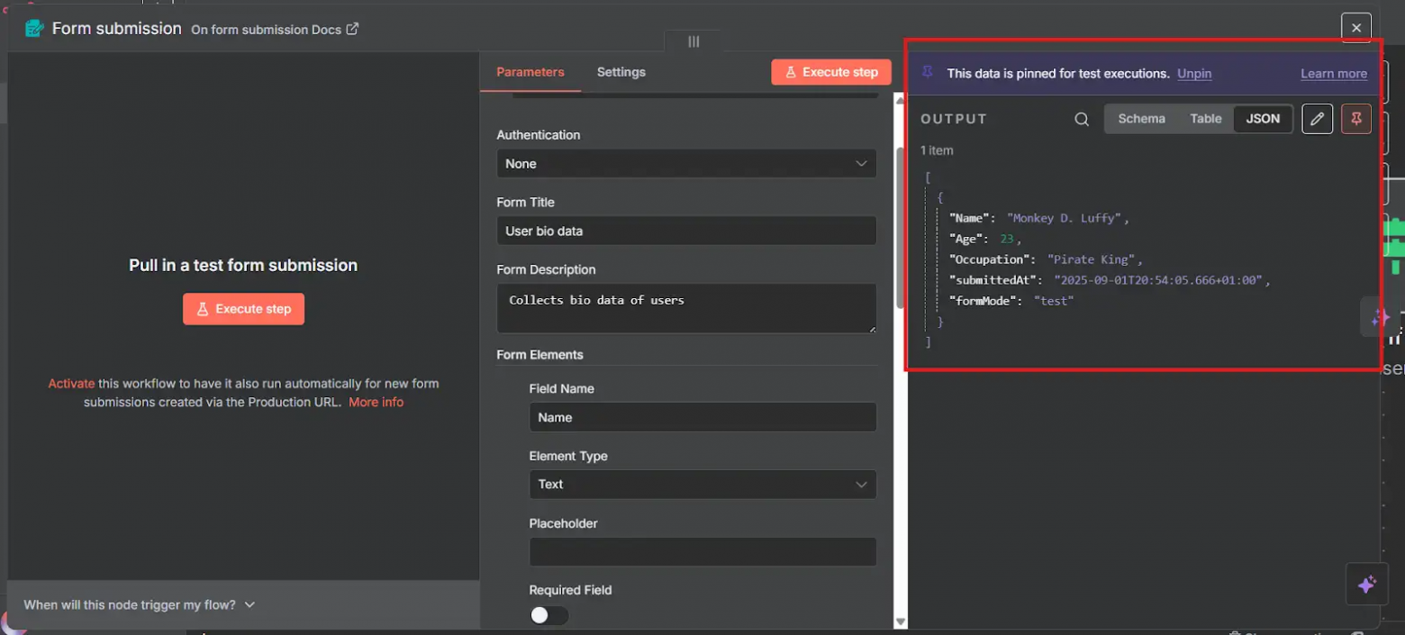The image size is (1405, 635).
Task: Click the top Execute step button
Action: coord(830,72)
